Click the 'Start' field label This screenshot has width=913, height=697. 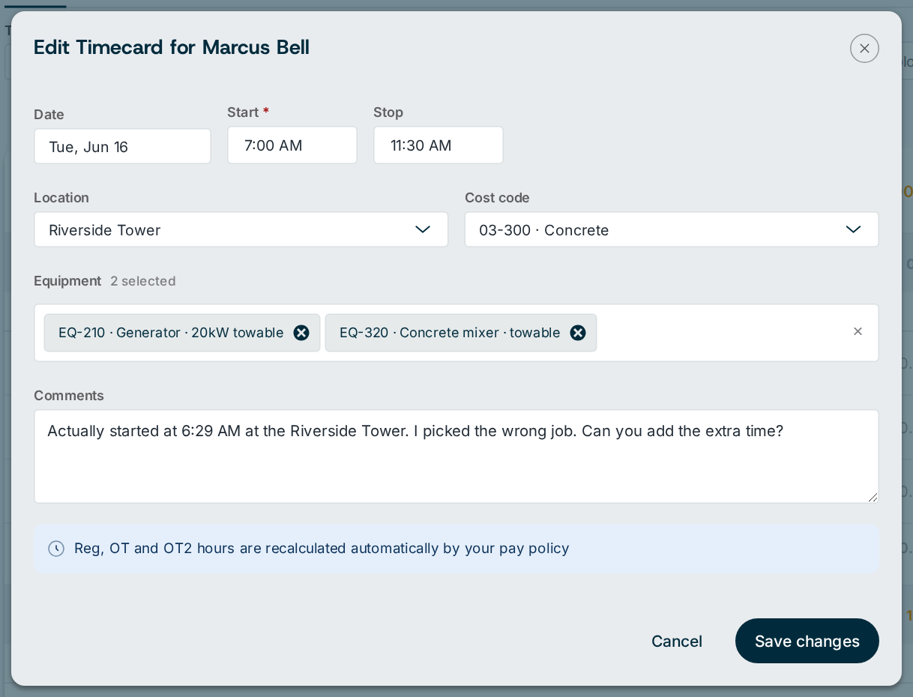point(243,112)
